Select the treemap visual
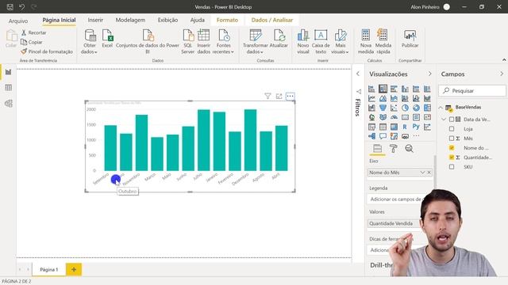 click(427, 108)
